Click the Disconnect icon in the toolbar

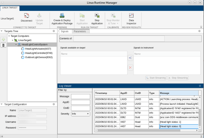26,16
